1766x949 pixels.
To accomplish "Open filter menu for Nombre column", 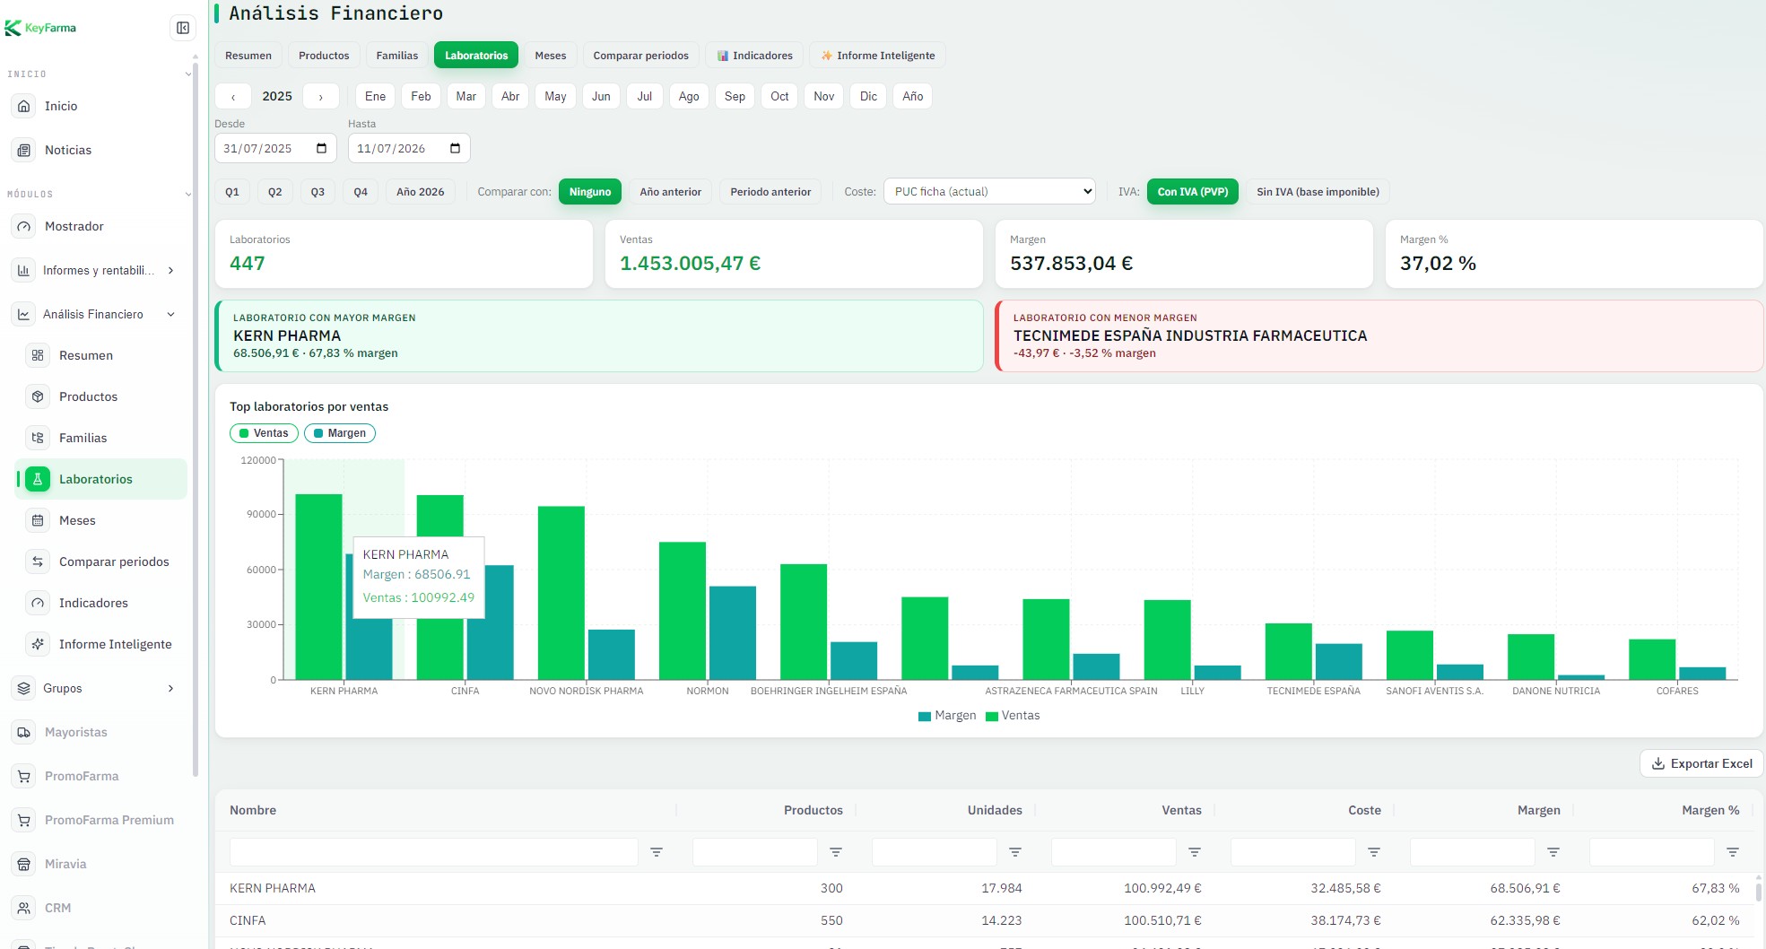I will (x=657, y=852).
